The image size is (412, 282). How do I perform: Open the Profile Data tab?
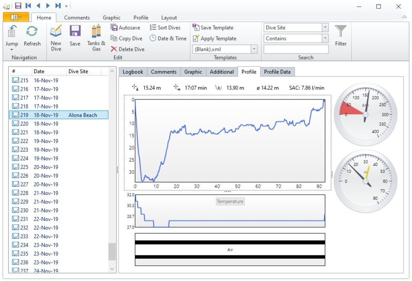pyautogui.click(x=278, y=72)
